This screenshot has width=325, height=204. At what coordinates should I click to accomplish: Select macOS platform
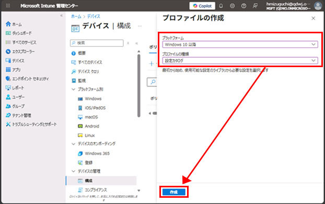point(88,117)
